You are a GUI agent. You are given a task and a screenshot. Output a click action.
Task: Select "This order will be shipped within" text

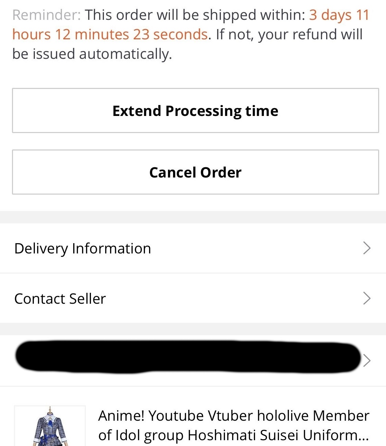coord(195,15)
